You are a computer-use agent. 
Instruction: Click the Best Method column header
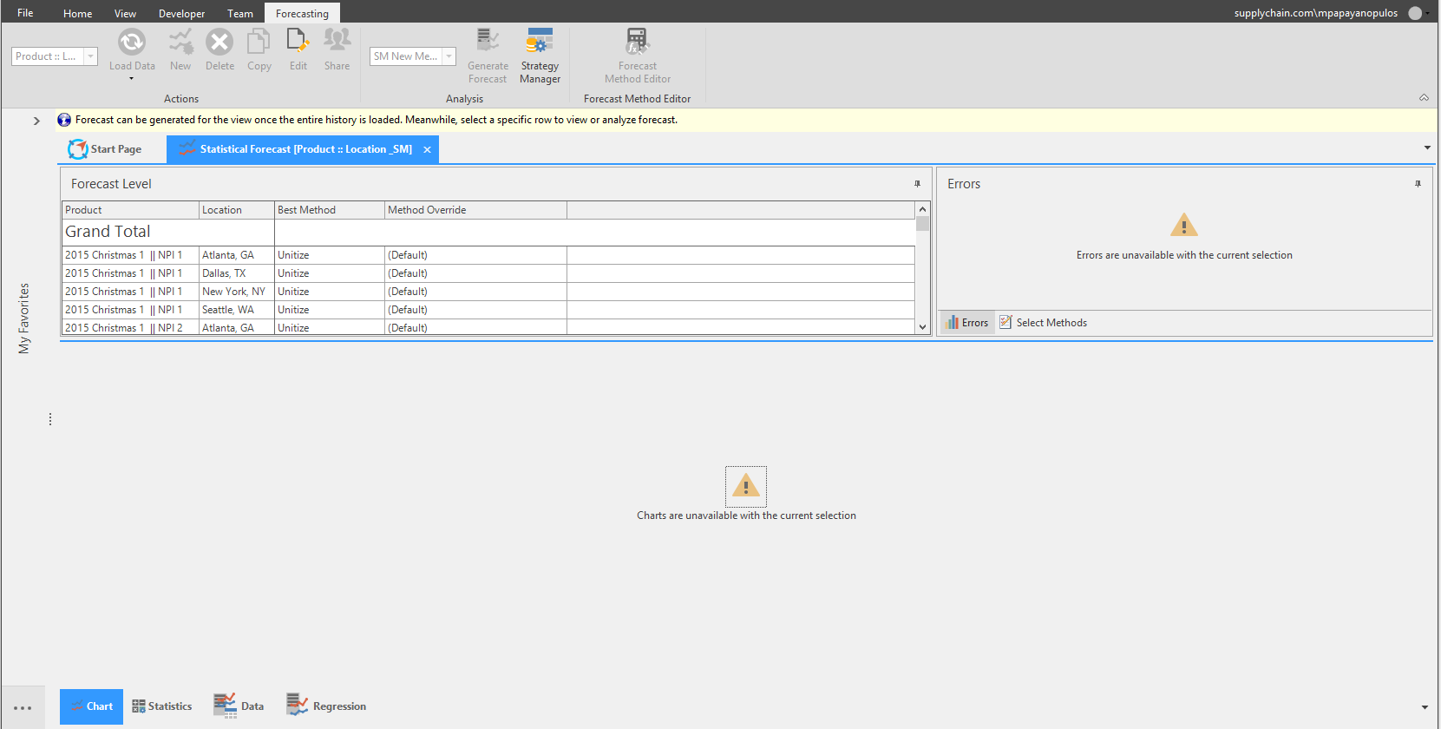(x=329, y=210)
